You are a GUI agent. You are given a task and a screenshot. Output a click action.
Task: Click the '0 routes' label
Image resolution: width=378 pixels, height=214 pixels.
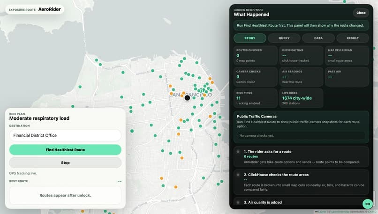(x=251, y=156)
